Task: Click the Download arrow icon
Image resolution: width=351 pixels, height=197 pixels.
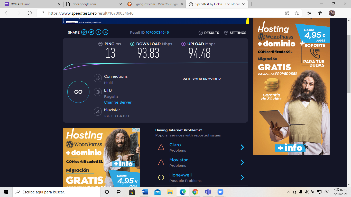Action: click(132, 44)
